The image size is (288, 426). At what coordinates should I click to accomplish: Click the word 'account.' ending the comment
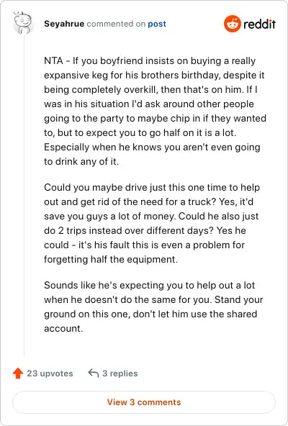[63, 328]
